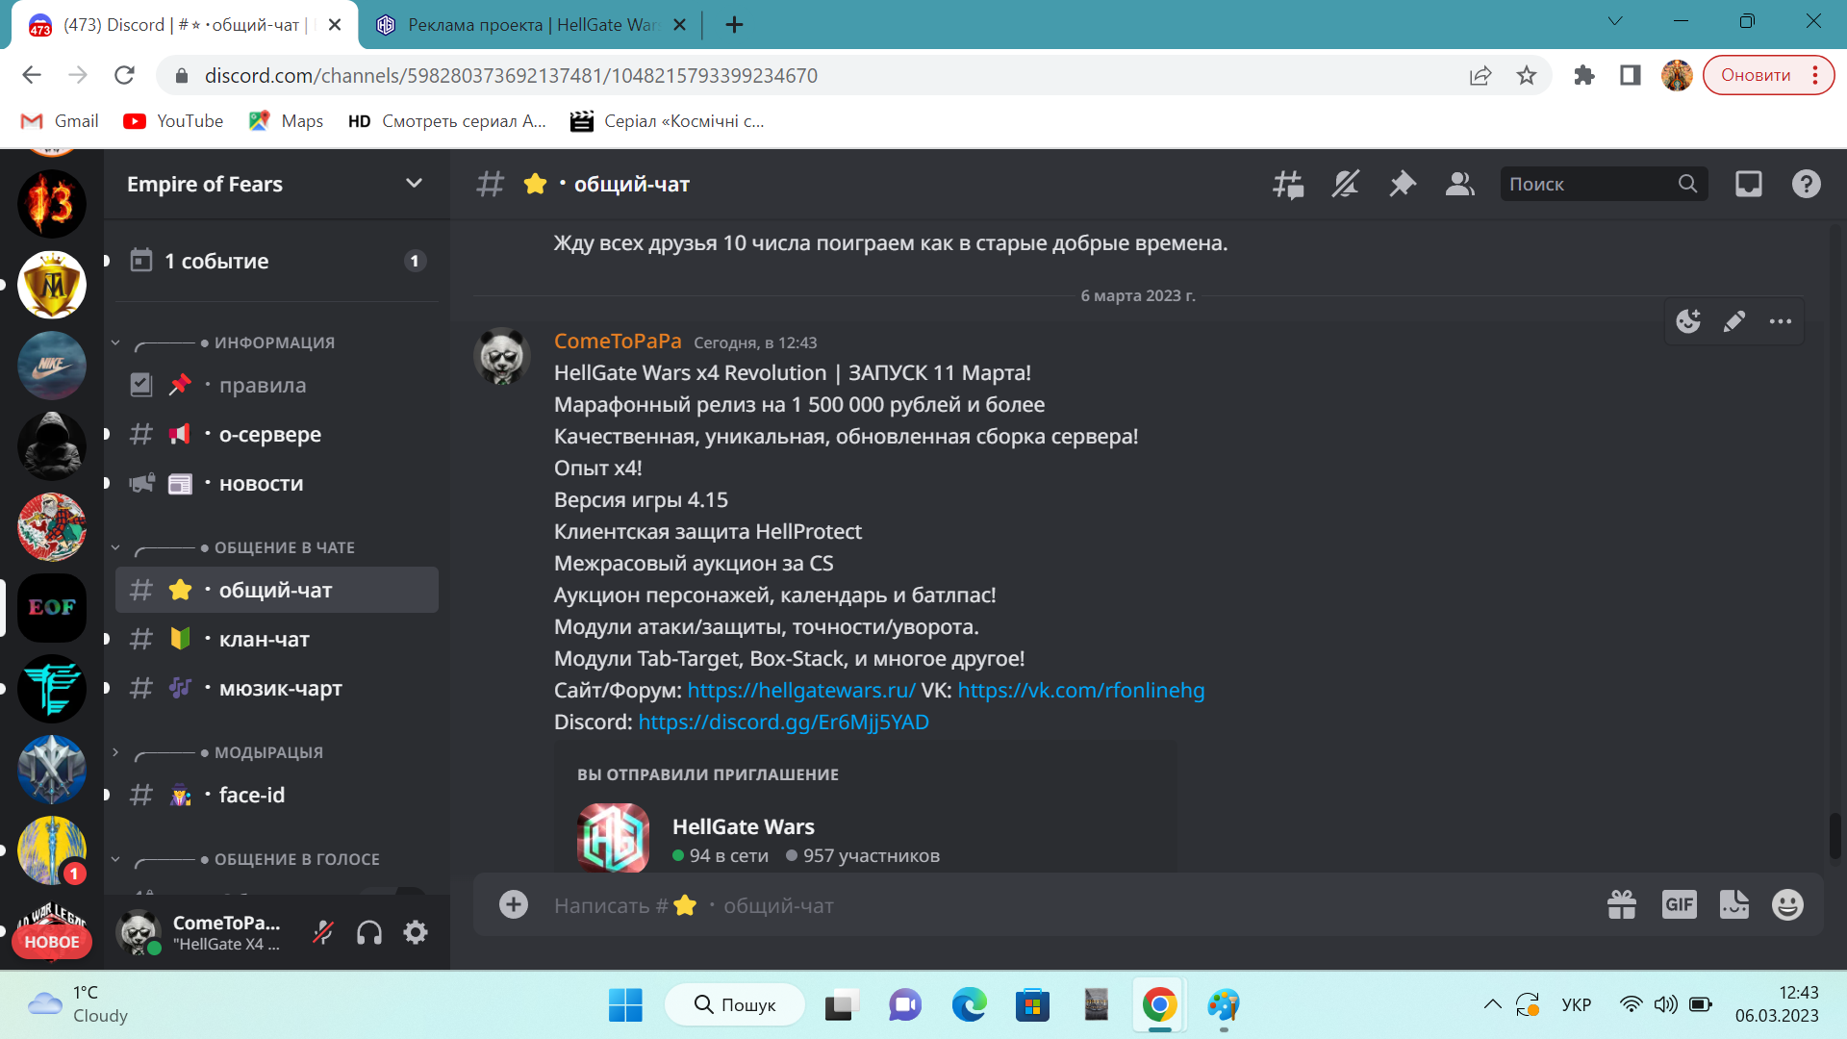Open user settings gear

pyautogui.click(x=416, y=932)
